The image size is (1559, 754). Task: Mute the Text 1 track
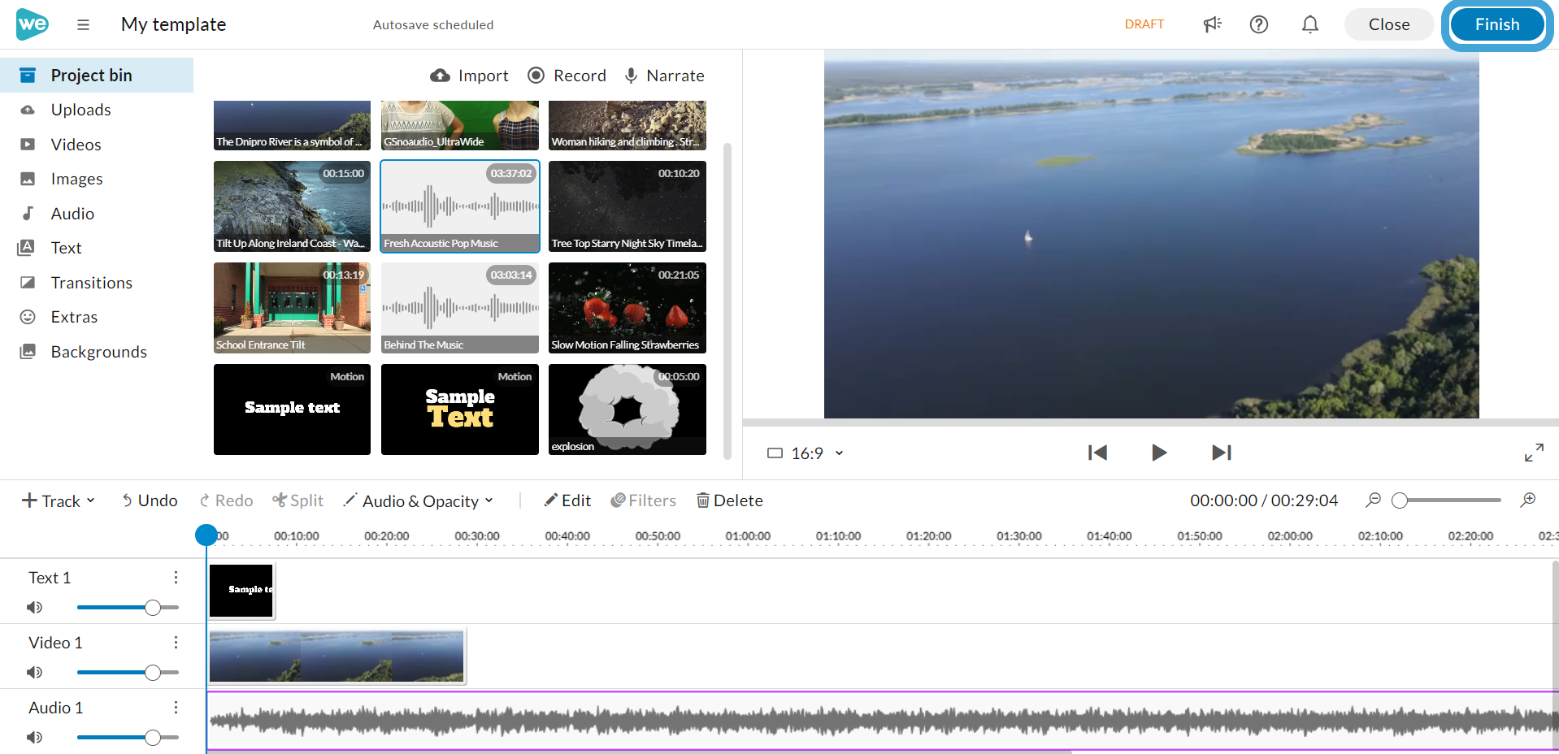click(34, 607)
